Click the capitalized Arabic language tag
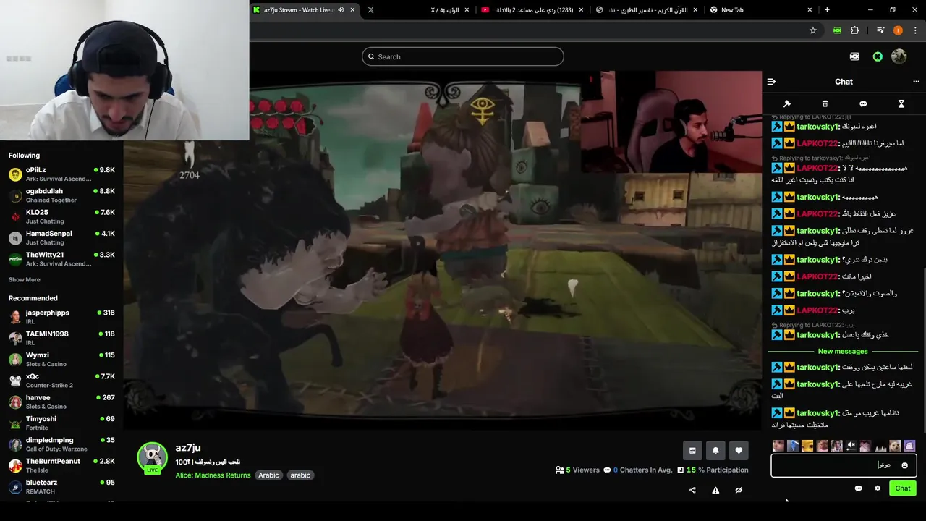Viewport: 926px width, 521px height. (268, 475)
